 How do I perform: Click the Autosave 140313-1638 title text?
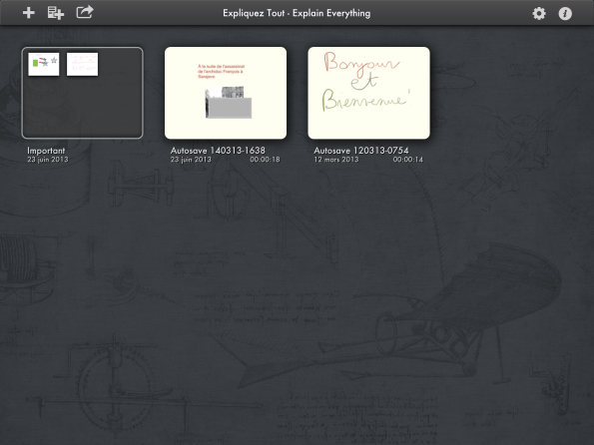pyautogui.click(x=218, y=151)
